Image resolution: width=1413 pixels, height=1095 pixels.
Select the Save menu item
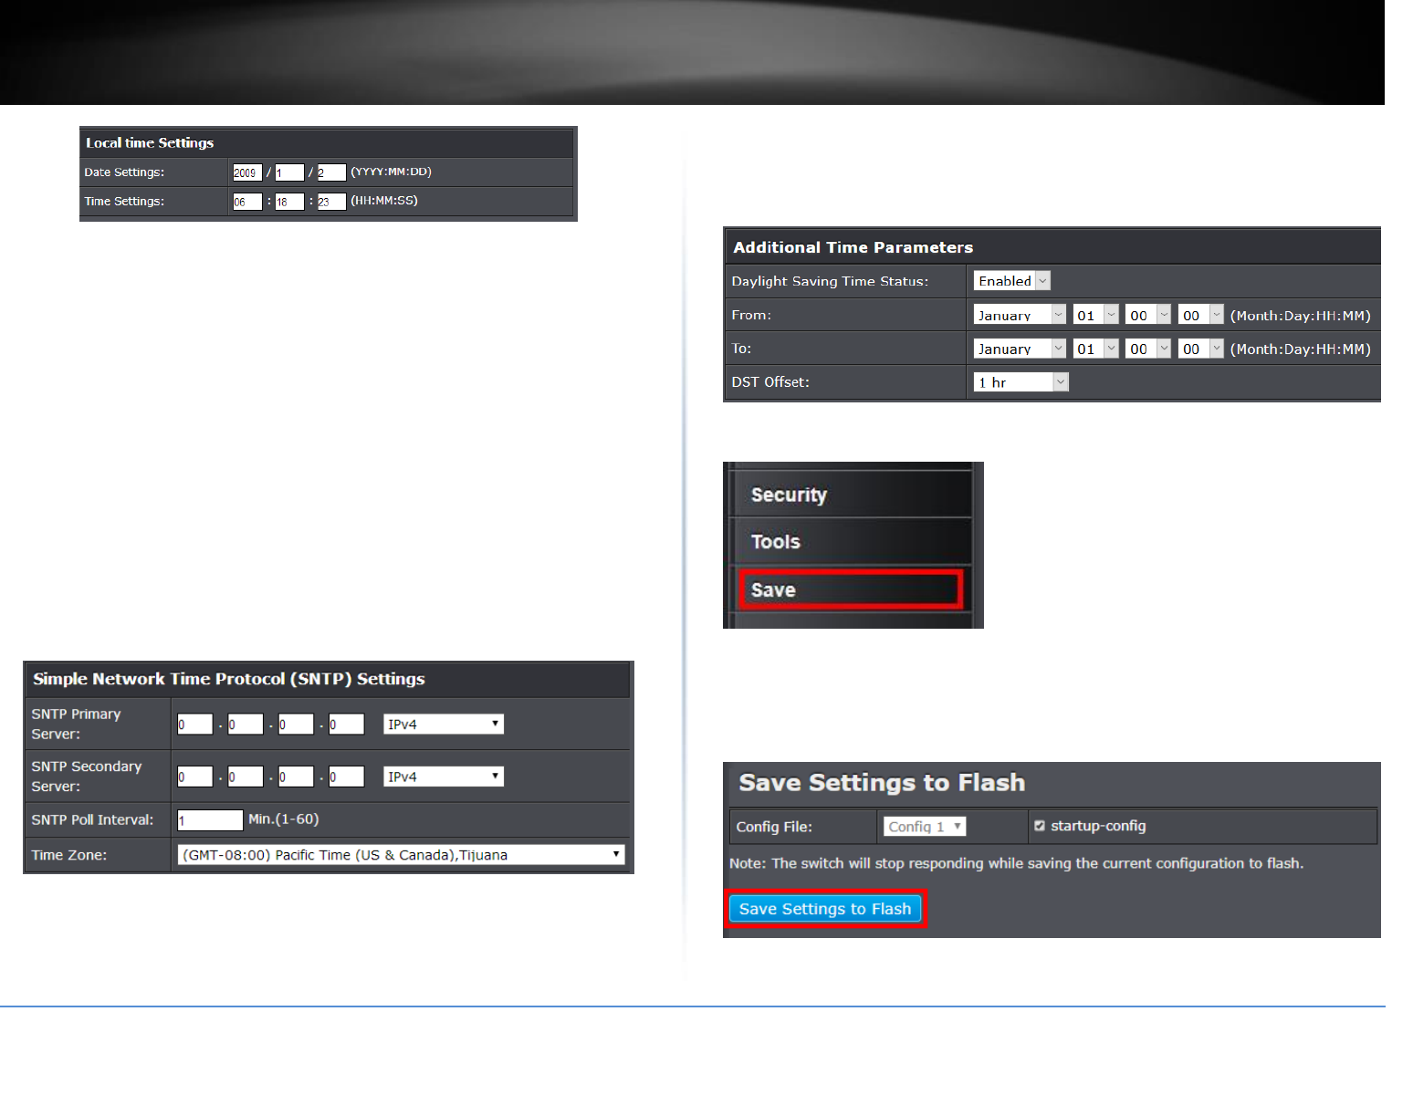click(x=851, y=589)
